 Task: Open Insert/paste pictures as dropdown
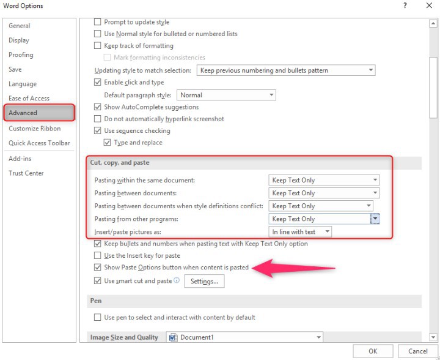[300, 232]
